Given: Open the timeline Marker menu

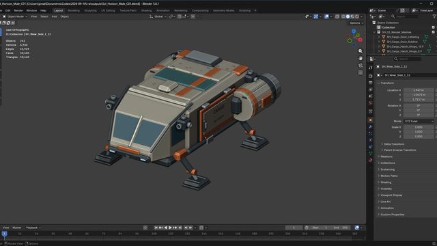Looking at the screenshot, I should 16,228.
